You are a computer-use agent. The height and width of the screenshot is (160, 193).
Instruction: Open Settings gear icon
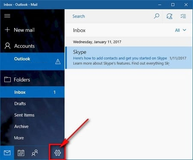[x=57, y=153]
